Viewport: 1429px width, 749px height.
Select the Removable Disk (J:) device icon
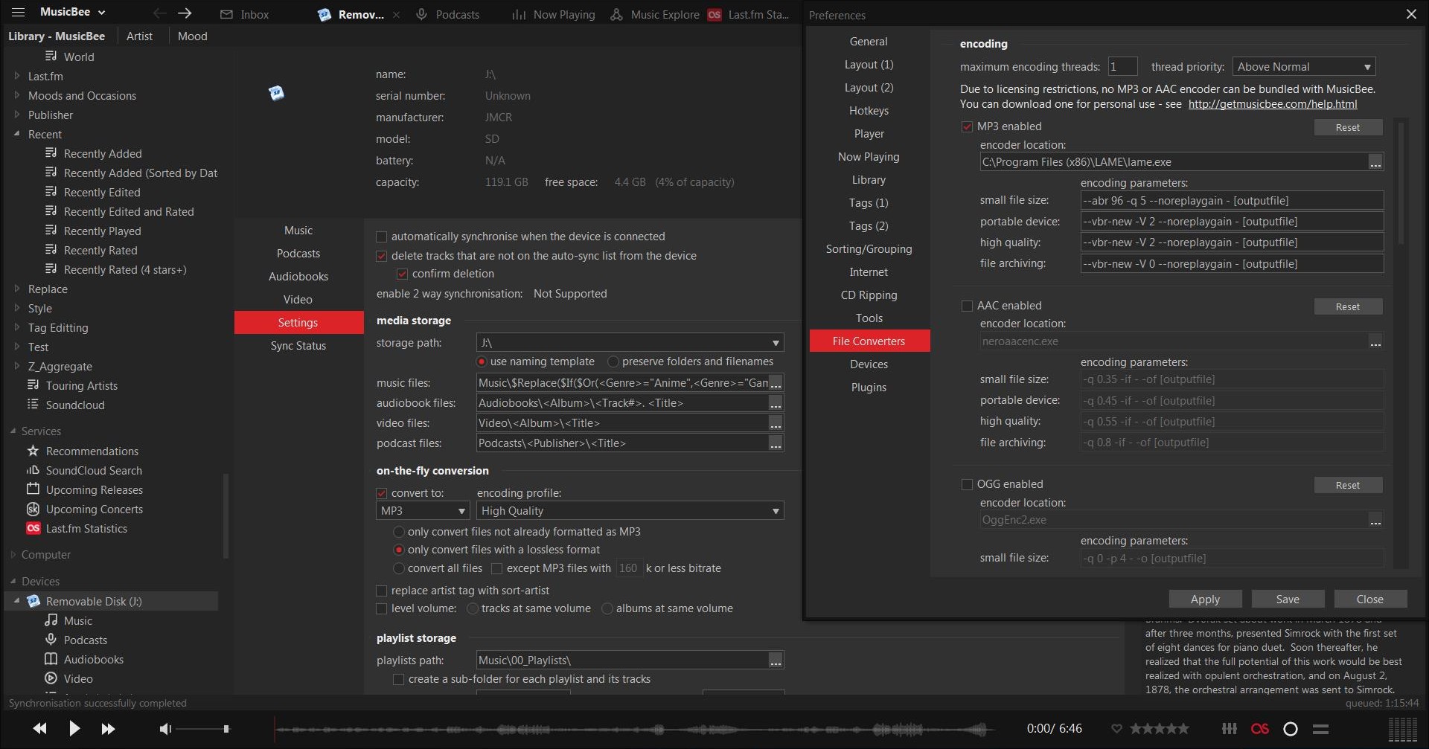33,601
